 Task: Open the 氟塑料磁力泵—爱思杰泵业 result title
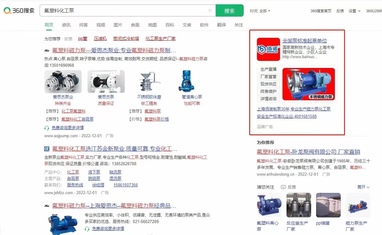(x=114, y=50)
